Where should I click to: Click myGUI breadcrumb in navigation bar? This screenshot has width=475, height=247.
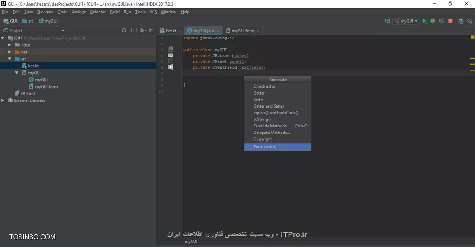click(48, 21)
